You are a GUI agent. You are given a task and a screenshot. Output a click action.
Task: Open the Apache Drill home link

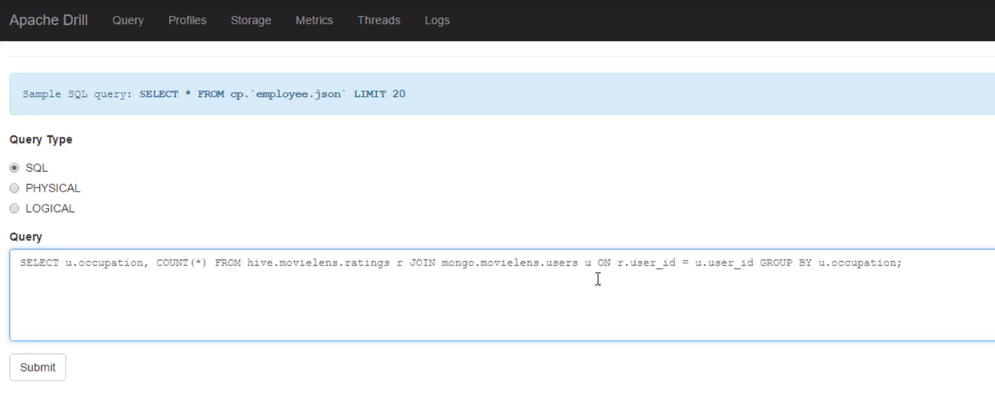(x=48, y=20)
